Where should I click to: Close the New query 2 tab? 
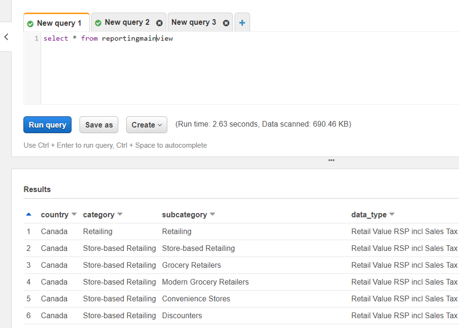(x=160, y=22)
